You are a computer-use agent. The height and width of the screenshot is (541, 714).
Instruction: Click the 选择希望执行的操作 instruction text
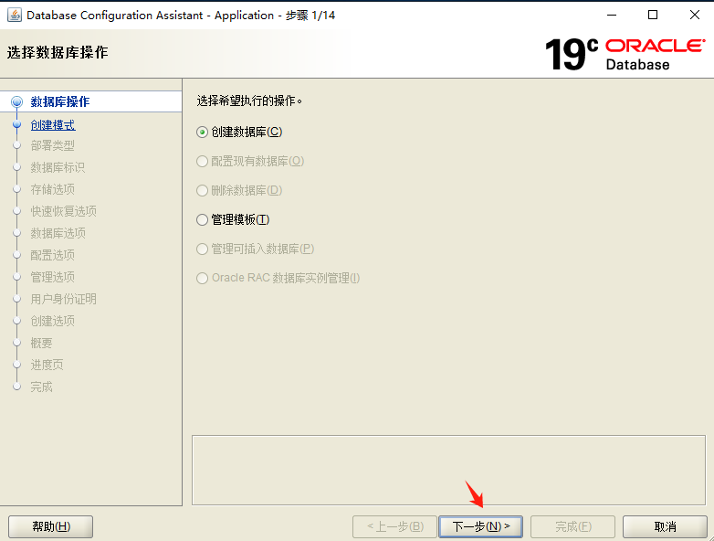[249, 101]
